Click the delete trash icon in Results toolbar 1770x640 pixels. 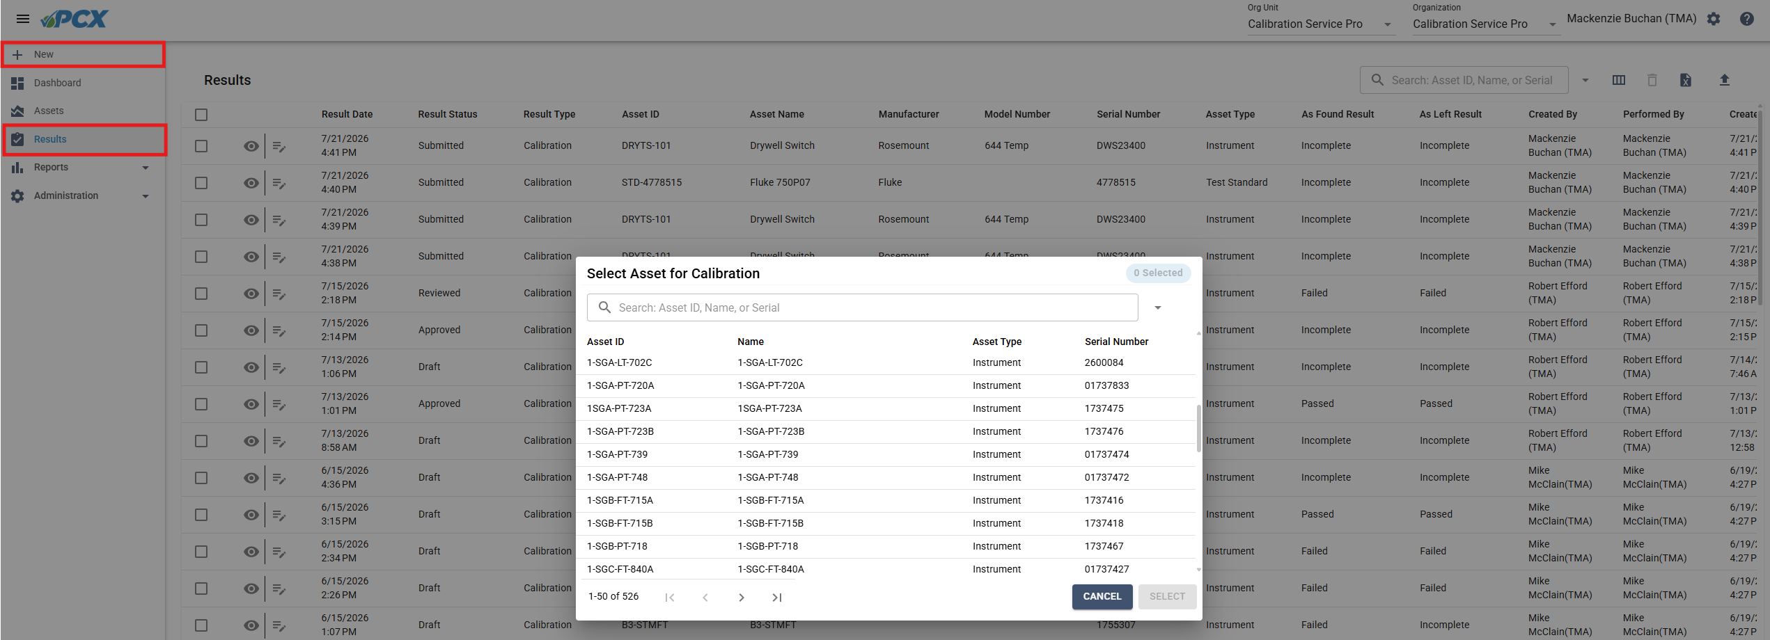coord(1652,80)
